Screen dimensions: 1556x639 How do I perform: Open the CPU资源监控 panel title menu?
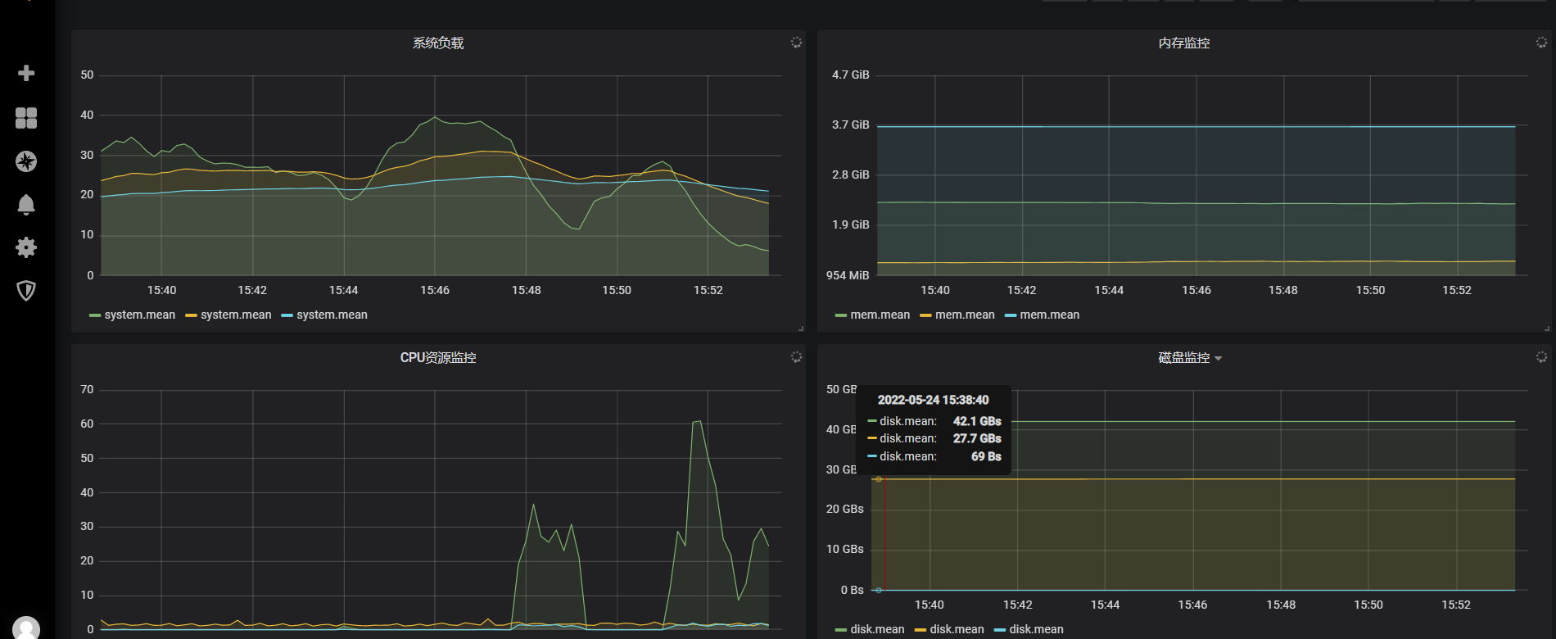click(x=438, y=357)
